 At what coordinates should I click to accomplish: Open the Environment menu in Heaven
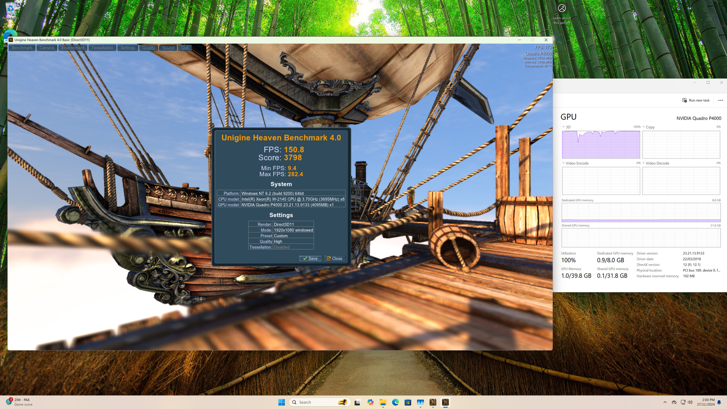(x=73, y=48)
